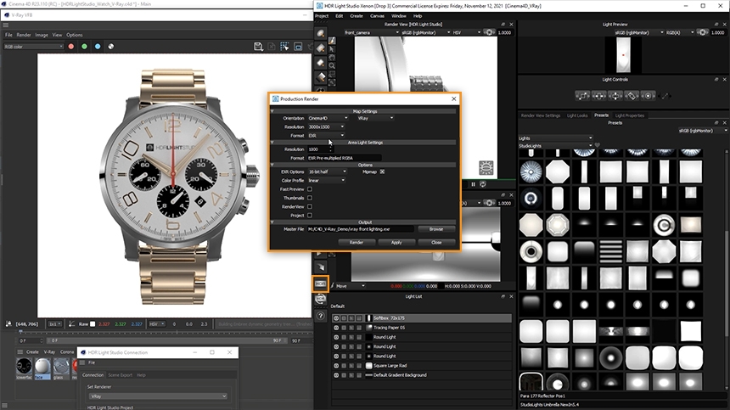Click the exposure wheel icon in Render View header
This screenshot has width=730, height=410.
pos(489,32)
